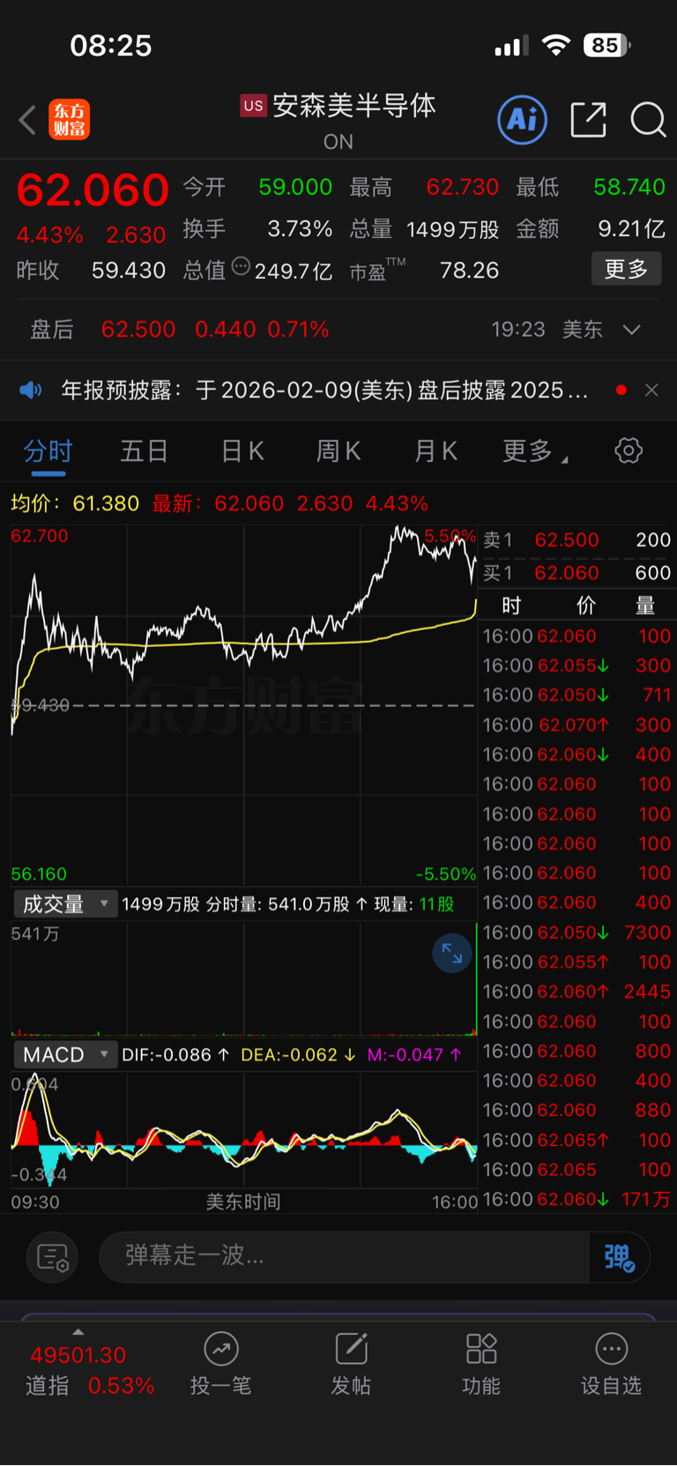The height and width of the screenshot is (1466, 677).
Task: Tap the 今开 59.000 value
Action: click(295, 187)
